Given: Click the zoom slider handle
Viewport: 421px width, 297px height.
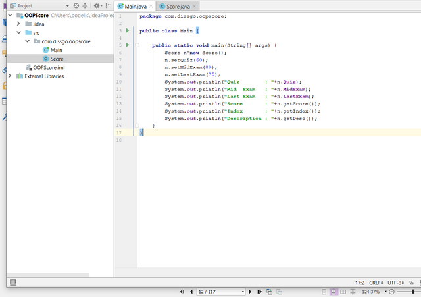Looking at the screenshot, I should click(x=413, y=292).
